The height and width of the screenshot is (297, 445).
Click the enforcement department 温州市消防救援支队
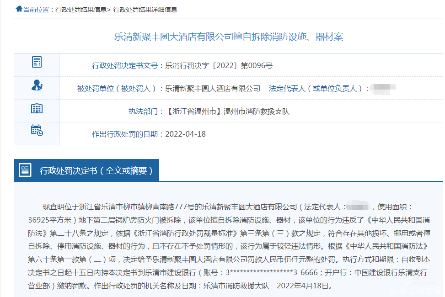coord(256,111)
